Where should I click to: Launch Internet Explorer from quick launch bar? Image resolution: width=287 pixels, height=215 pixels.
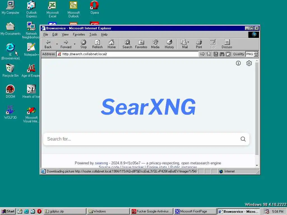pos(26,211)
